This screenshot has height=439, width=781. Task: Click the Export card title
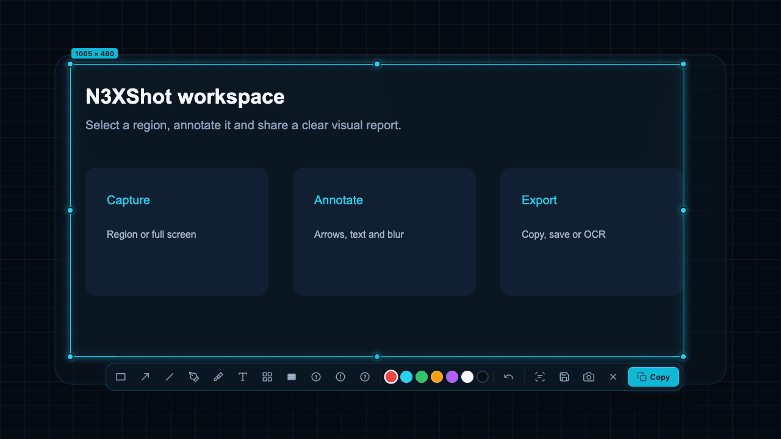(x=539, y=200)
